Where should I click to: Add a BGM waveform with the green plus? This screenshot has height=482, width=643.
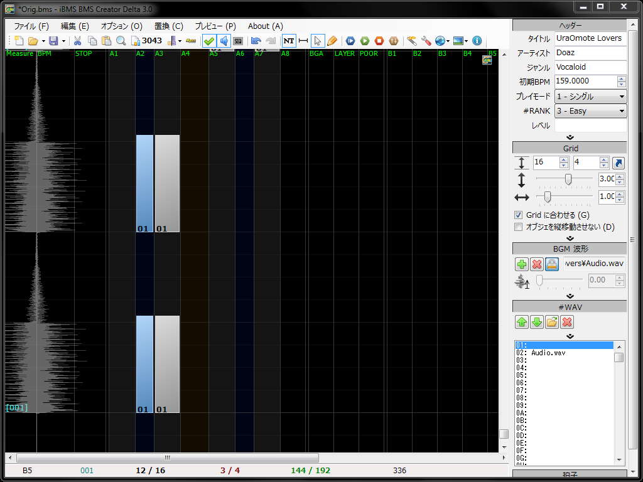pyautogui.click(x=522, y=264)
